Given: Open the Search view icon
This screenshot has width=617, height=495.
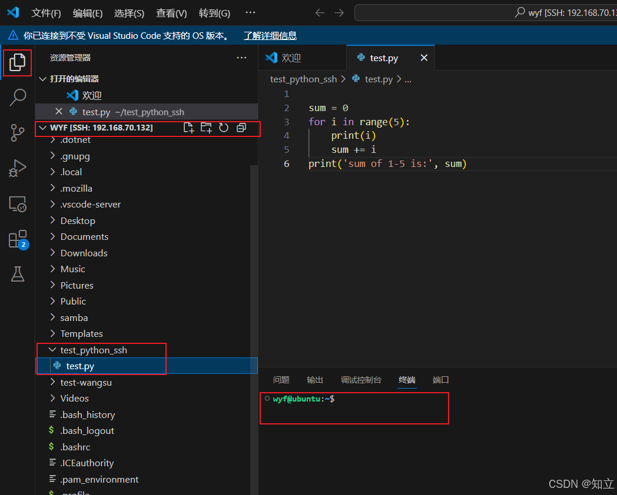Looking at the screenshot, I should [17, 97].
